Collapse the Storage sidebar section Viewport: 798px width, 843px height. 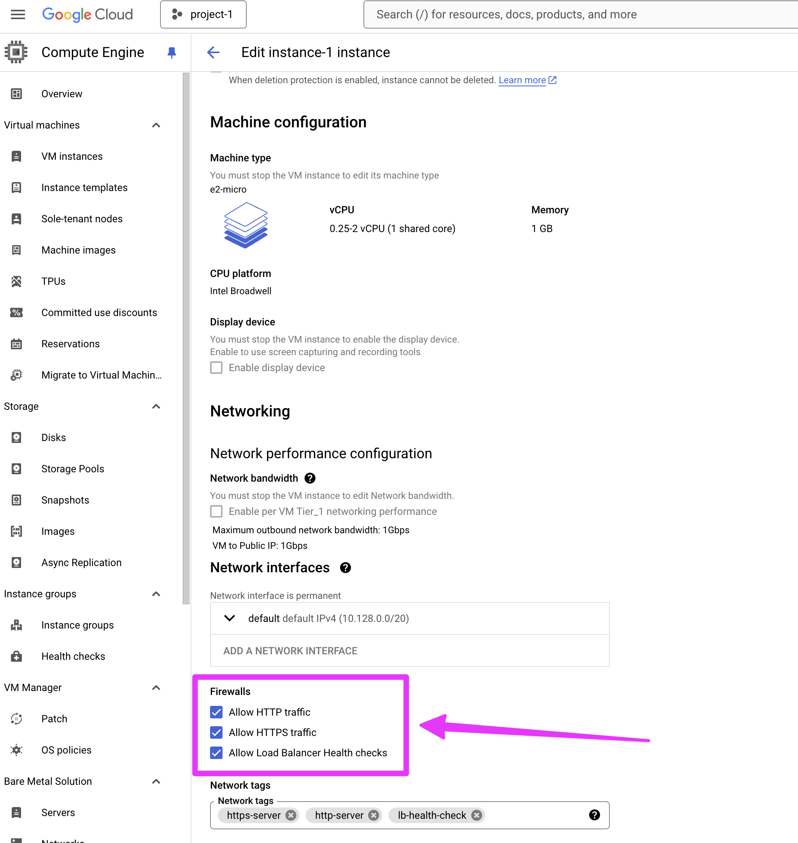click(x=156, y=406)
